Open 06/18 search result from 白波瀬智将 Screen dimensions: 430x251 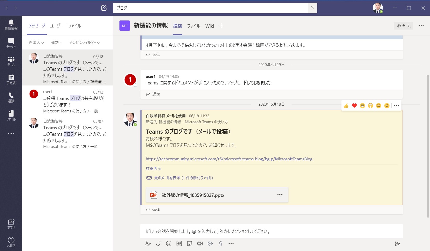(68, 68)
